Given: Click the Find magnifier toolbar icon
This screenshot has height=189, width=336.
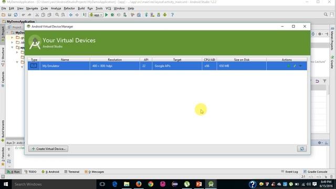Looking at the screenshot, I should click(x=57, y=15).
